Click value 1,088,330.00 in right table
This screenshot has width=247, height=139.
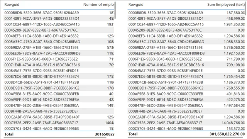234,42
